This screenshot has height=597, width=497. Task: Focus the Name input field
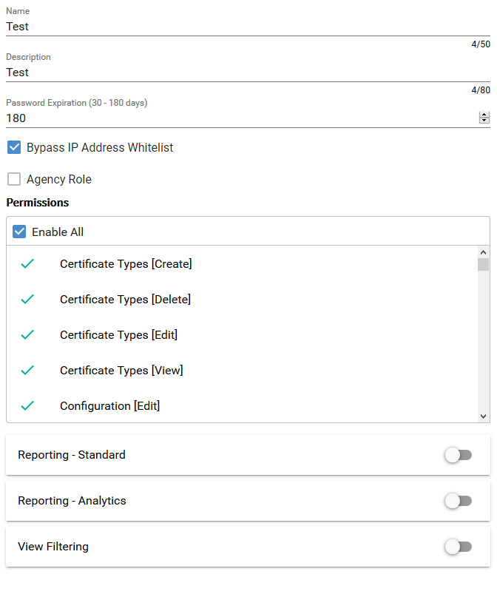[237, 27]
